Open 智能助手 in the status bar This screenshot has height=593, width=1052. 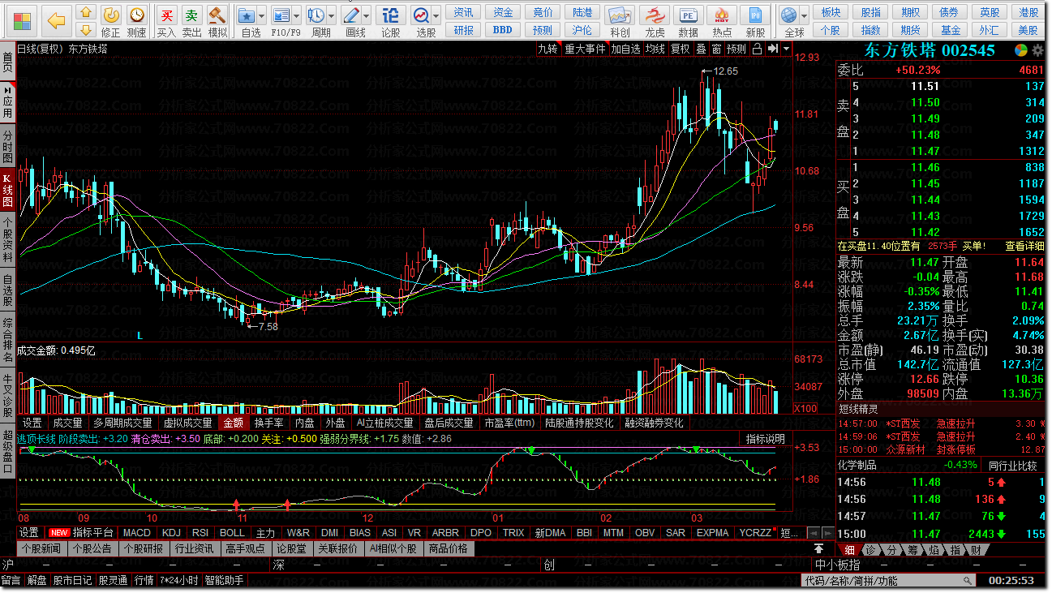[225, 581]
